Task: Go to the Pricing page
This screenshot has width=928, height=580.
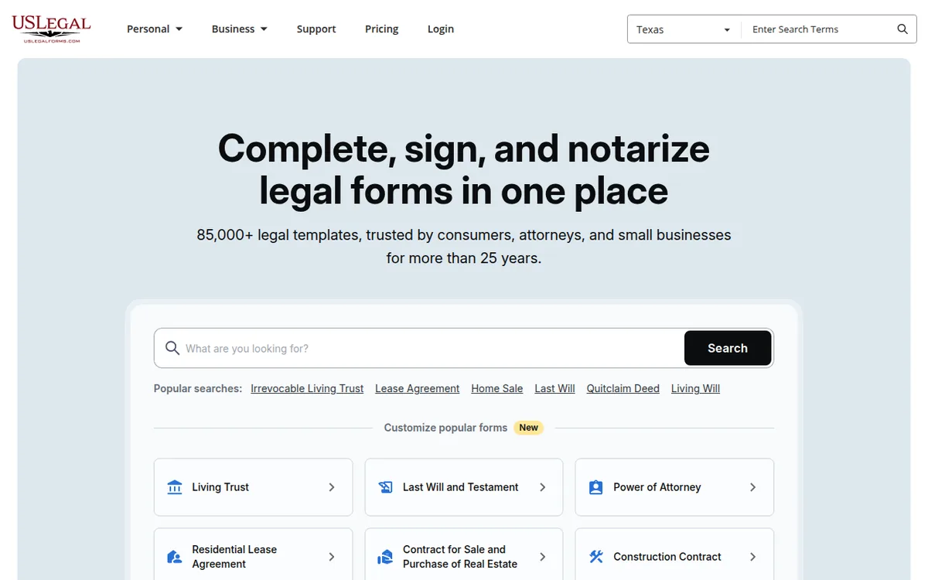Action: click(382, 29)
